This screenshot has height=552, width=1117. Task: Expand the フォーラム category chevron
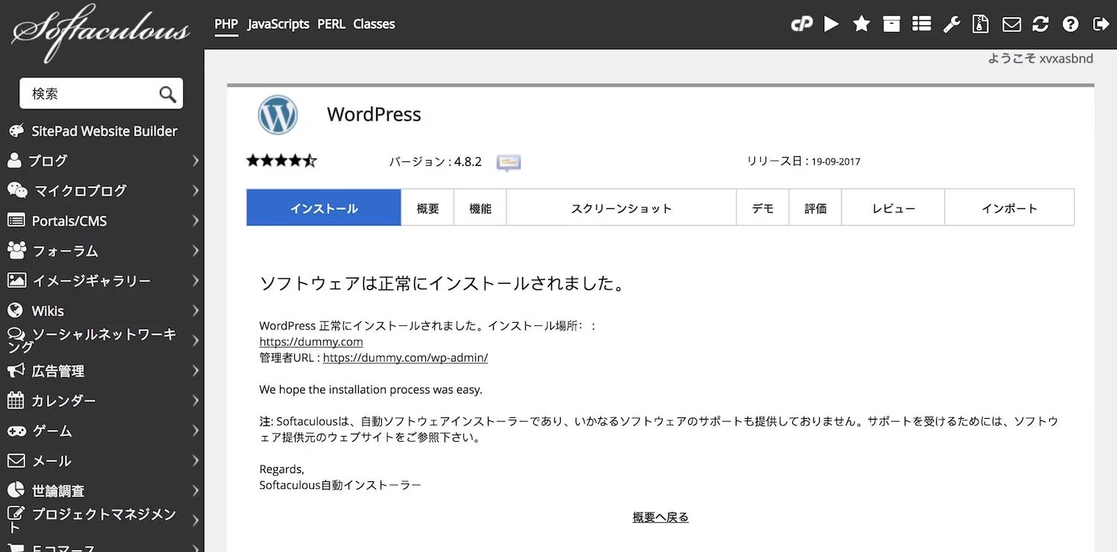[x=195, y=250]
